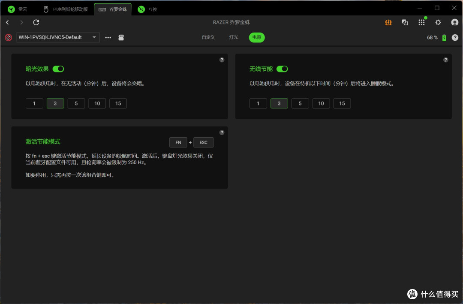Open settings gear icon

[438, 22]
